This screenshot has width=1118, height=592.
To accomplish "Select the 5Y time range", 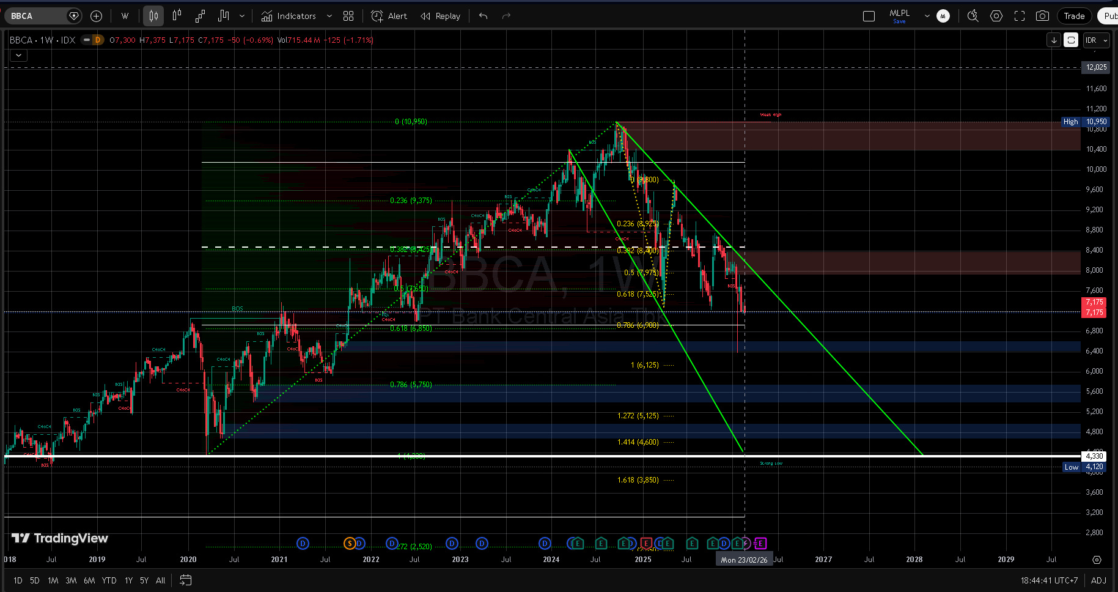I will tap(144, 580).
